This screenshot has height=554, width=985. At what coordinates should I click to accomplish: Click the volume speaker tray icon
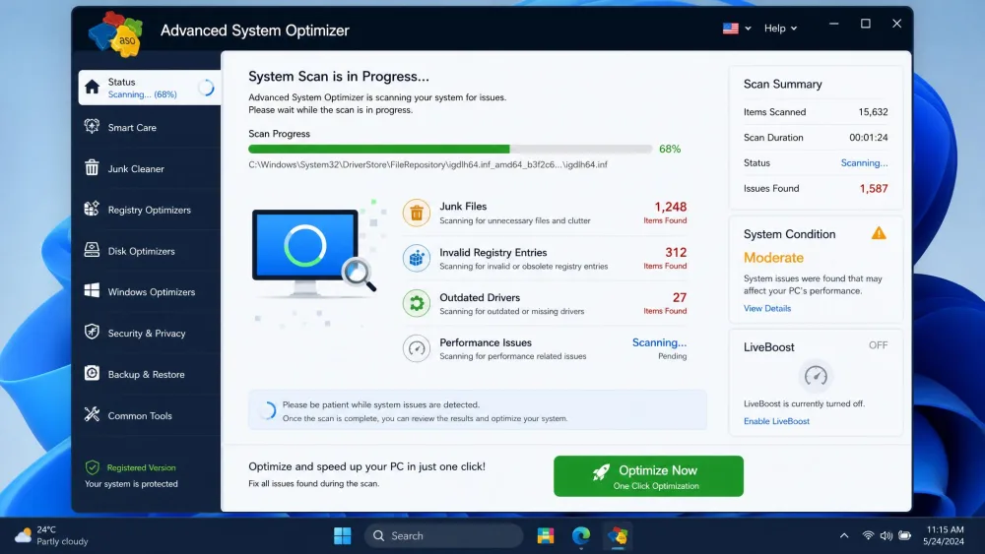[886, 536]
